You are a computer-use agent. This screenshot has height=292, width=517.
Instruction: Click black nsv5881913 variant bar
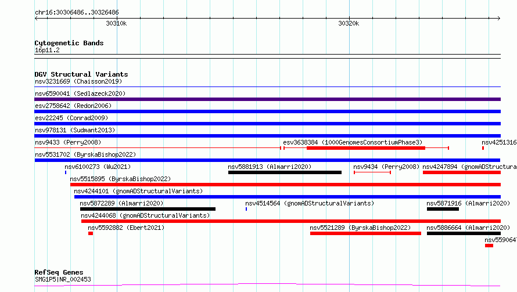pos(285,172)
